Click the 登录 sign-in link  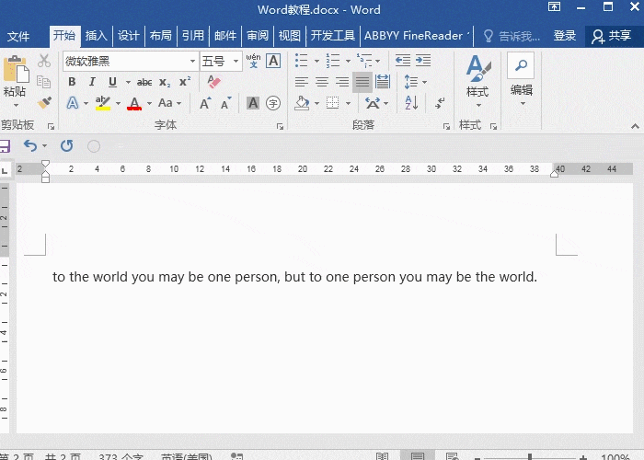pos(565,36)
